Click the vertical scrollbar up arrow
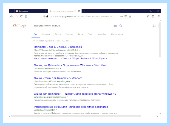The height and width of the screenshot is (126, 170). (160, 21)
